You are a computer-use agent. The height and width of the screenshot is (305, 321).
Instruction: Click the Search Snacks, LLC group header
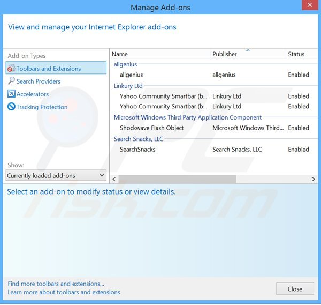[x=139, y=139]
